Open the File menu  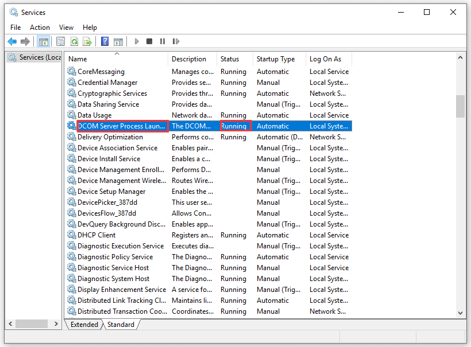[x=16, y=28]
